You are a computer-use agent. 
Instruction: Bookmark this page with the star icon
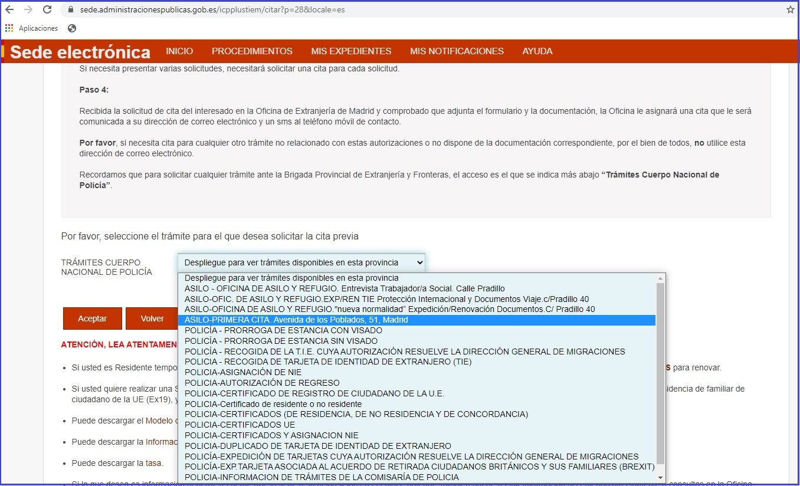click(x=789, y=9)
